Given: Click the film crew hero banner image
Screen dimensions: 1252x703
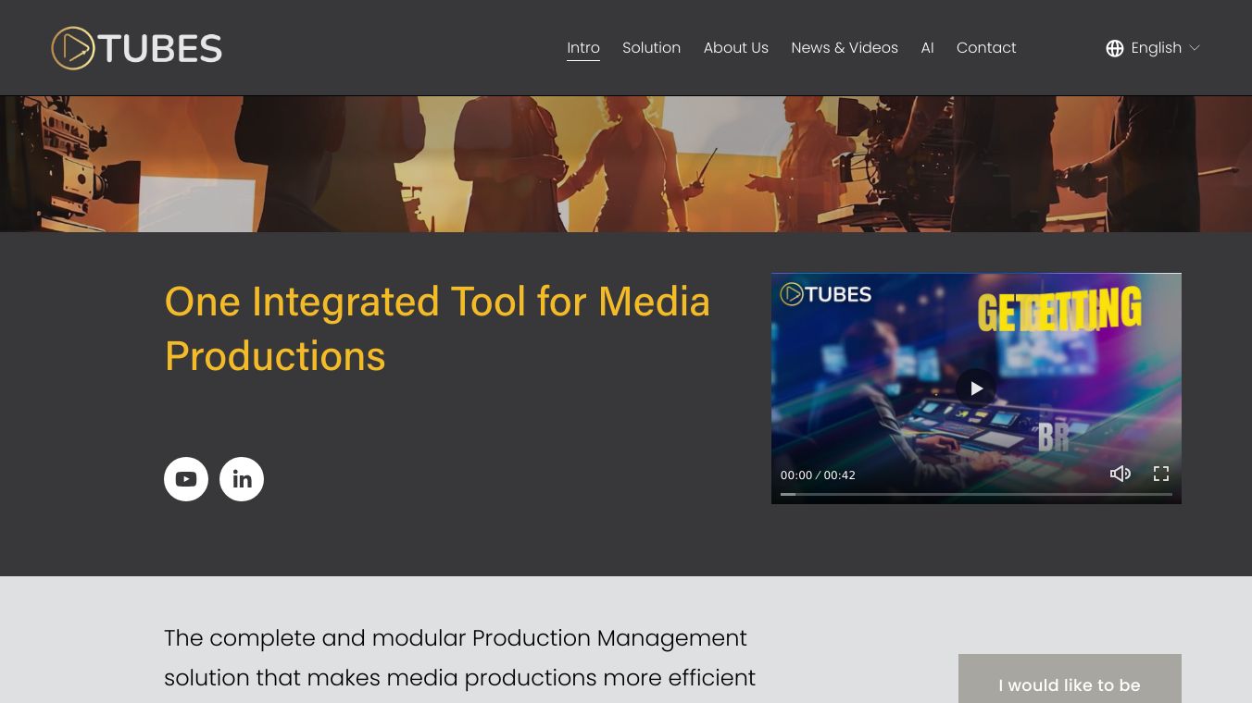Looking at the screenshot, I should pos(626,164).
